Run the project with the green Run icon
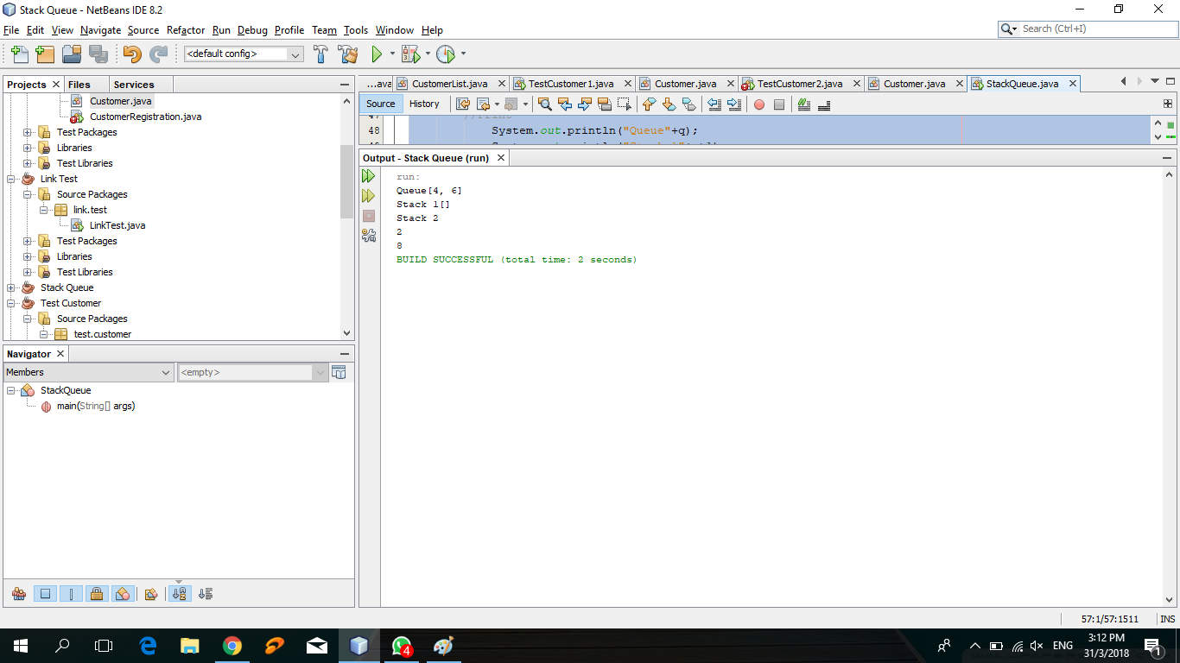The image size is (1180, 663). tap(377, 54)
